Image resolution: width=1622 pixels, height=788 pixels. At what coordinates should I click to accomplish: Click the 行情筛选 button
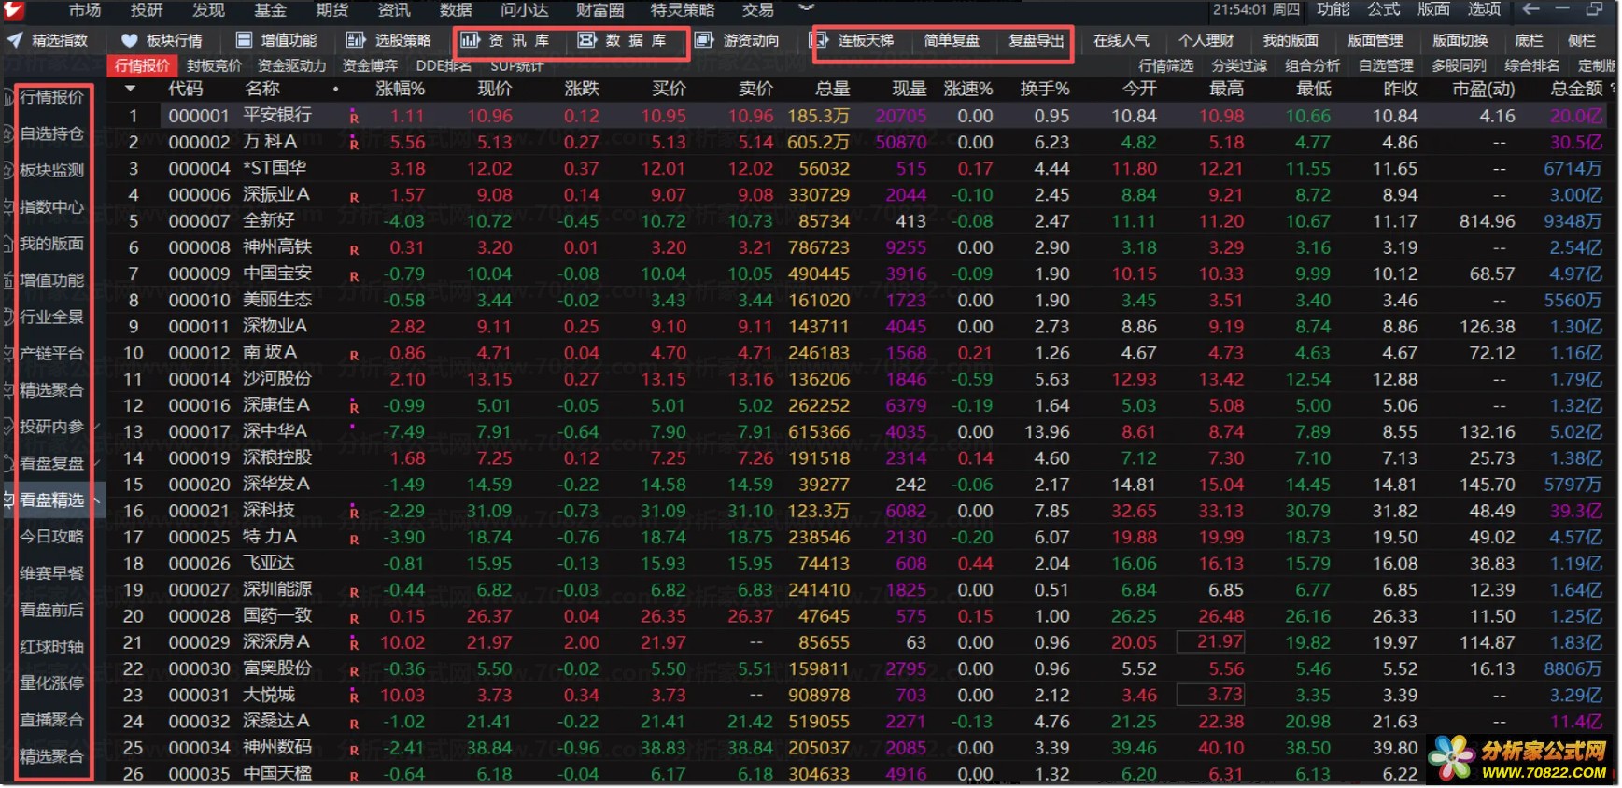tap(1165, 65)
